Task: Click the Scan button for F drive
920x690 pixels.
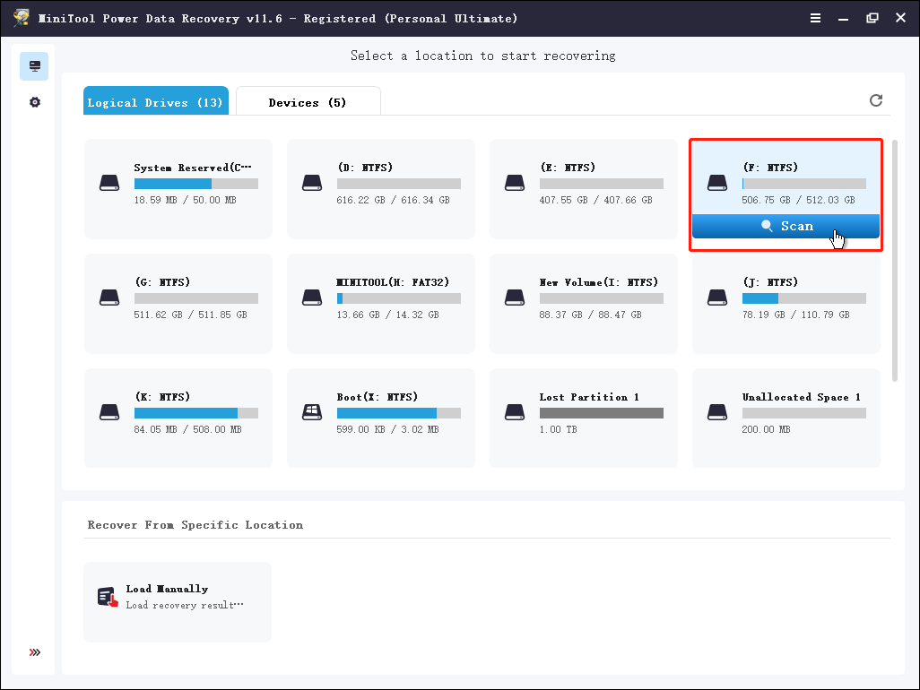Action: [x=785, y=227]
